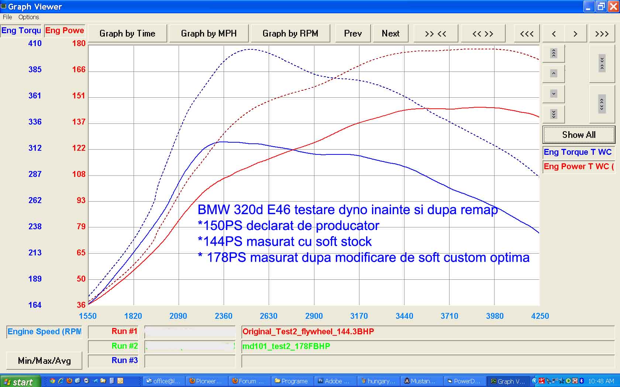This screenshot has height=387, width=620.
Task: Launch Firefox from the quick launch bar
Action: coord(69,381)
